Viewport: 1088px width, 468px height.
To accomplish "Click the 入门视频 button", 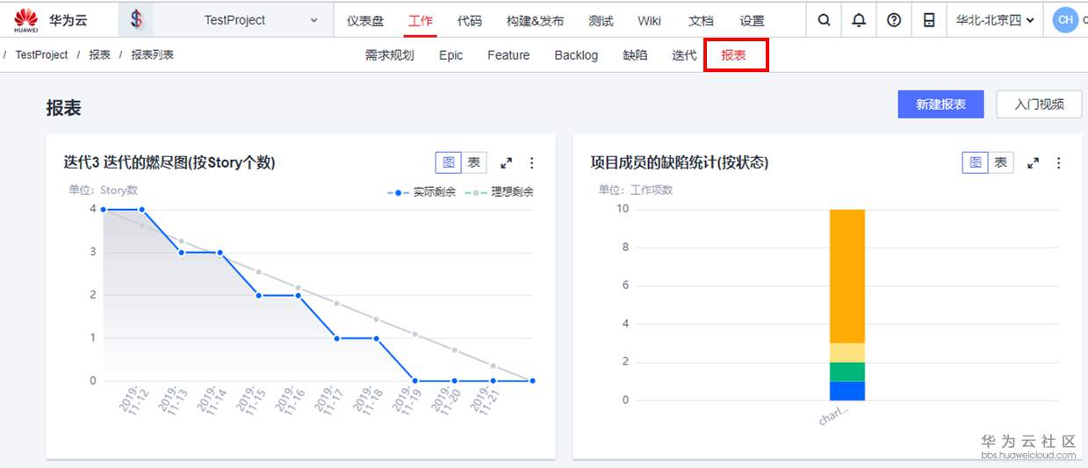I will click(x=1039, y=104).
